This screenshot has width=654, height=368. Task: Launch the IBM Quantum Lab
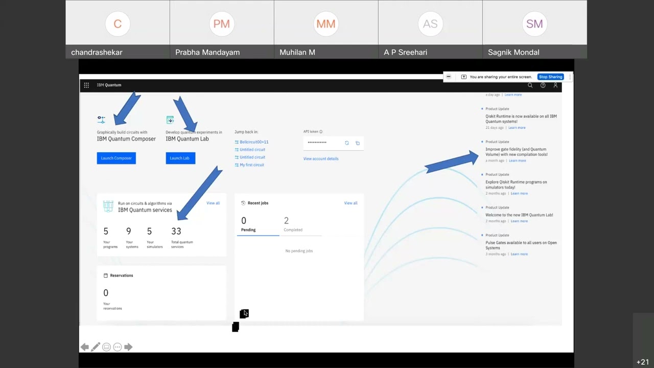(x=180, y=158)
